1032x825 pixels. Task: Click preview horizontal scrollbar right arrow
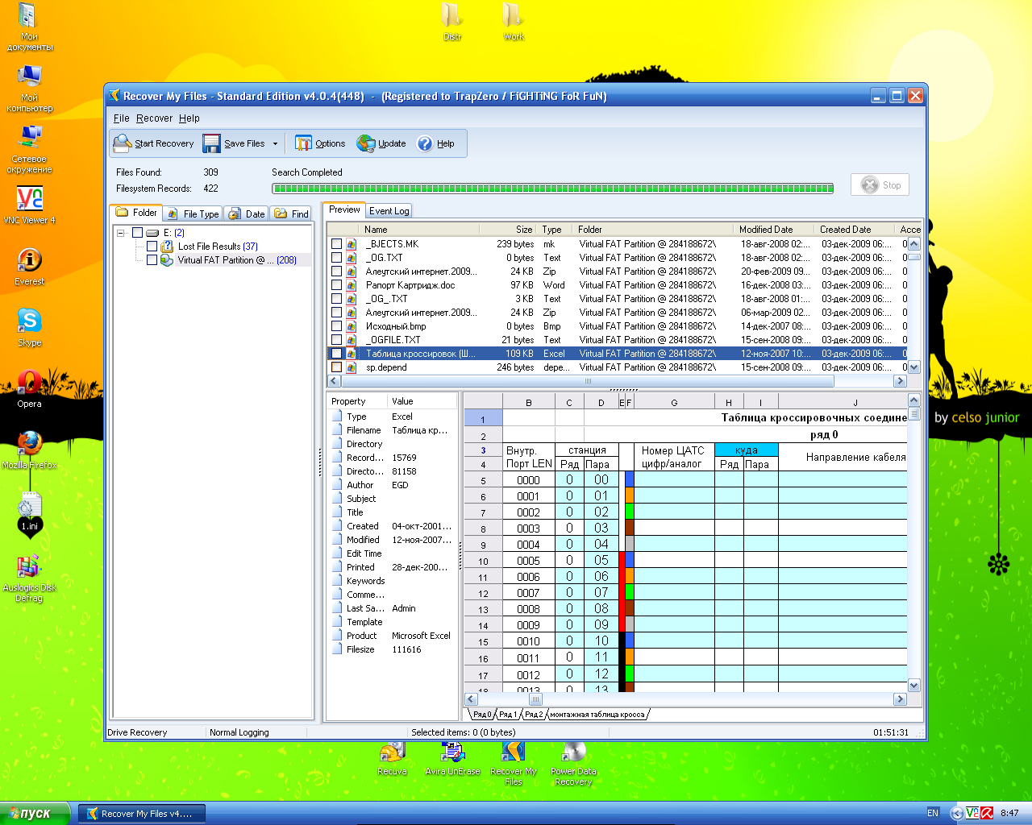tap(901, 699)
